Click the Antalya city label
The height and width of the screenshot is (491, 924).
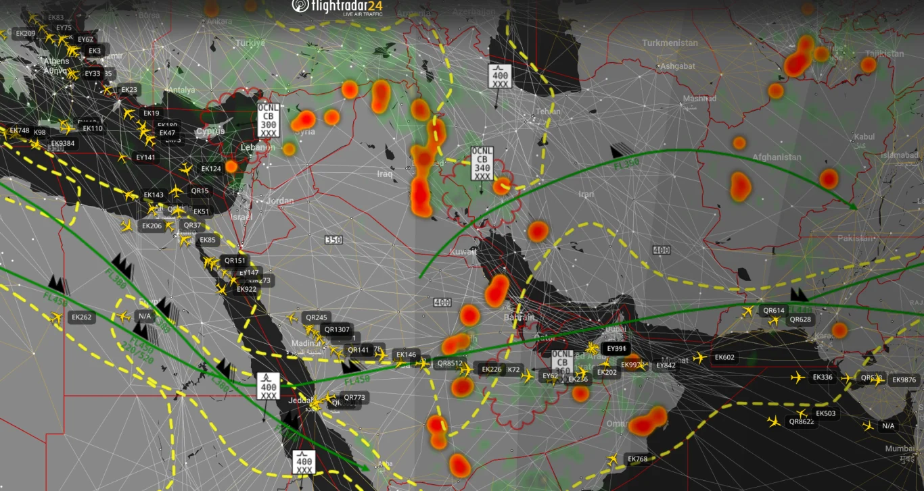click(x=181, y=90)
